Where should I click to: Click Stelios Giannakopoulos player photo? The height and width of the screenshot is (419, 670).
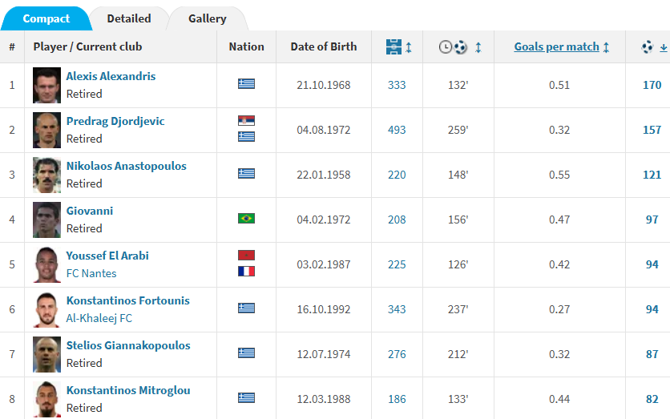tap(47, 354)
